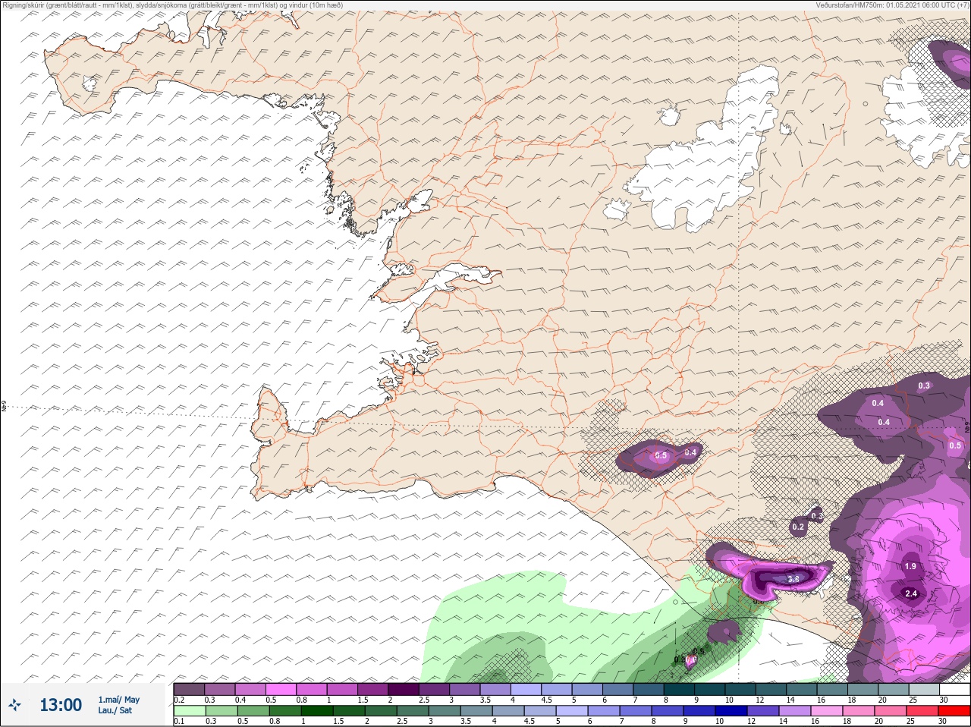971x727 pixels.
Task: Click the 1.9 precipitation value on the map
Action: [x=910, y=566]
